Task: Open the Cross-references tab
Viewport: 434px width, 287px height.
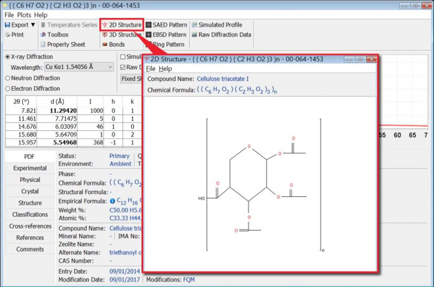Action: point(29,226)
